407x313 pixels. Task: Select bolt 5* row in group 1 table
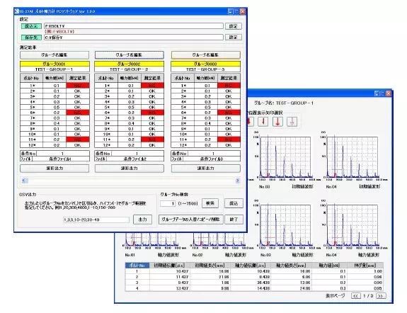55,107
